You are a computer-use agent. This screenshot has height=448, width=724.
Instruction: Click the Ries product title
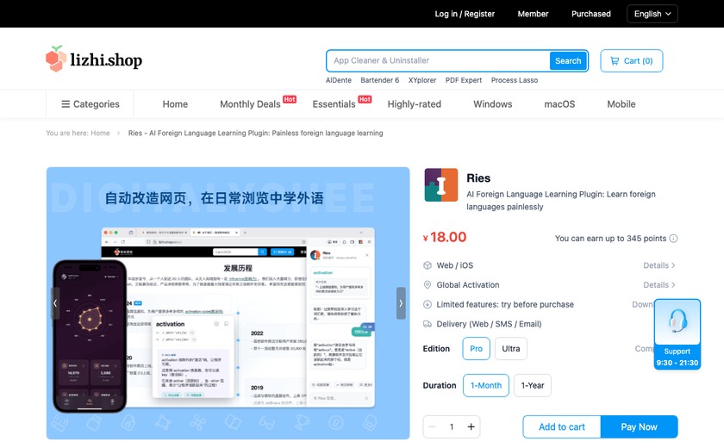coord(478,178)
